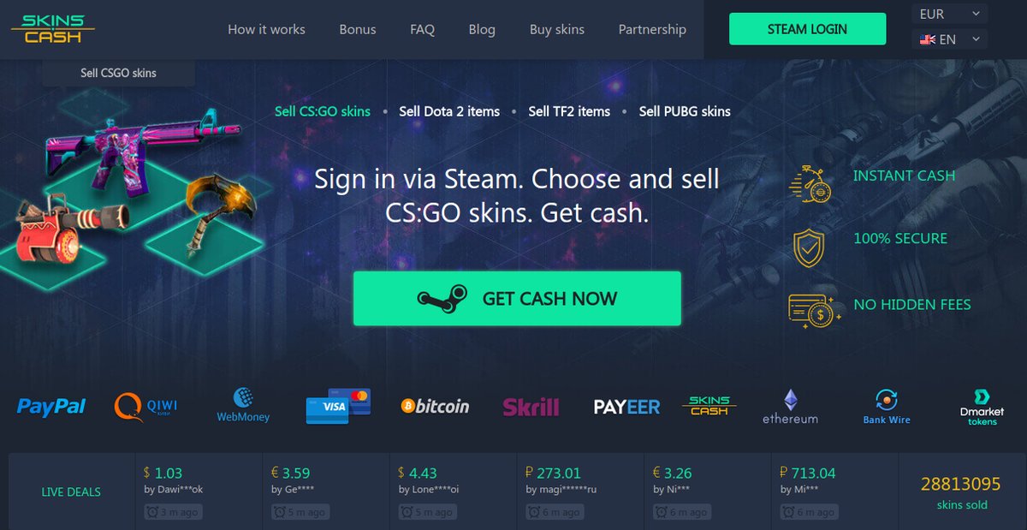Select the Bank Wire icon

[x=886, y=400]
